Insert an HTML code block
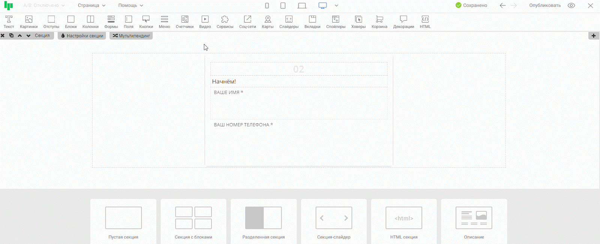600x244 pixels. click(425, 22)
